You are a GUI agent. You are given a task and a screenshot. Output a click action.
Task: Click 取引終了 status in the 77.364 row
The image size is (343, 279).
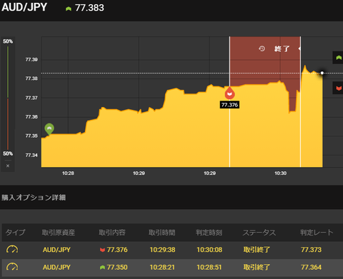tap(257, 268)
